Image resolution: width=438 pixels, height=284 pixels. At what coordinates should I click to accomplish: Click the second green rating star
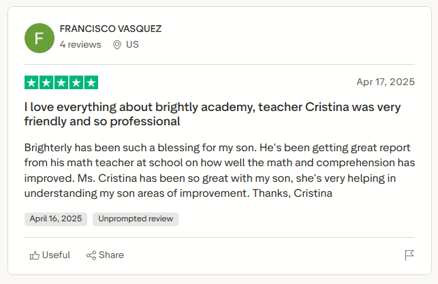[46, 82]
